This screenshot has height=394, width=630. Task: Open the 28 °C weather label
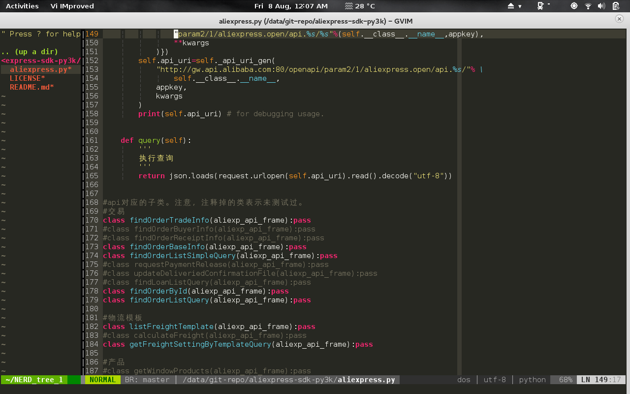tap(365, 6)
